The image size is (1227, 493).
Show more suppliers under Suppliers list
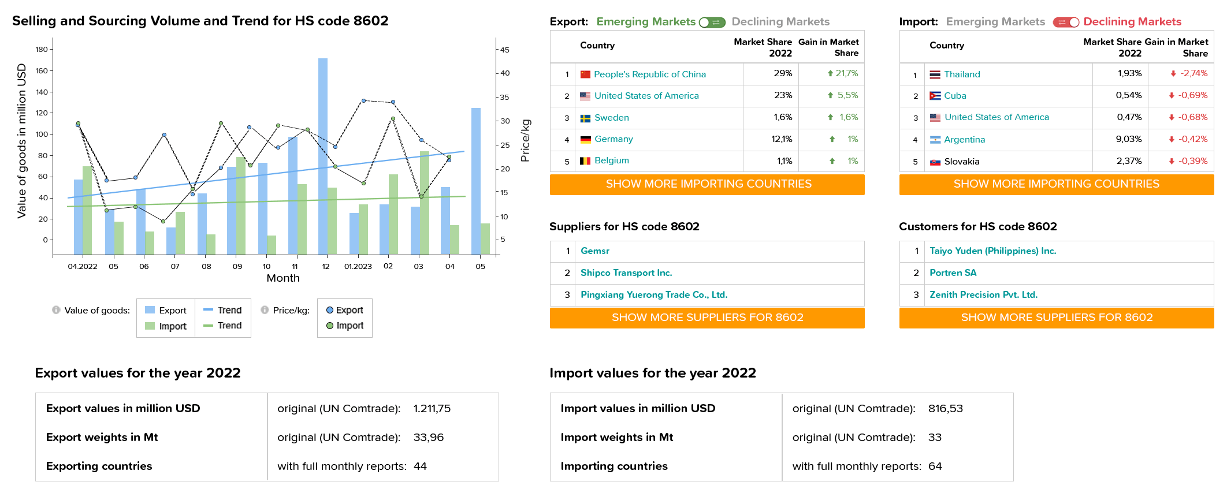pyautogui.click(x=707, y=318)
